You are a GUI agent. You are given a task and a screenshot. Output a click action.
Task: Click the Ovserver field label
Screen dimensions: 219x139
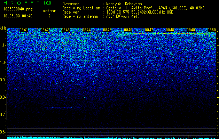[71, 4]
